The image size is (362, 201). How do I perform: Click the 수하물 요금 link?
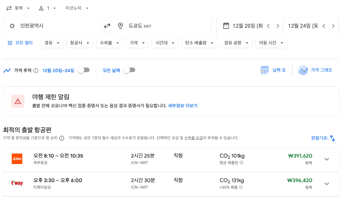point(193,138)
